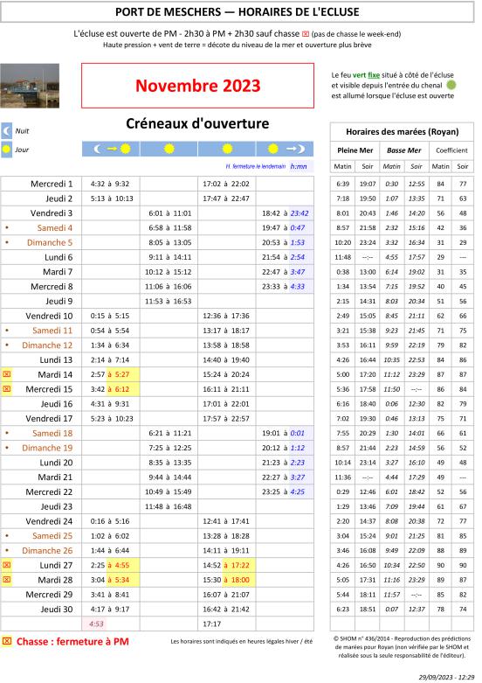
Task: Click the '17:17' cell in the last row
Action: tap(212, 624)
